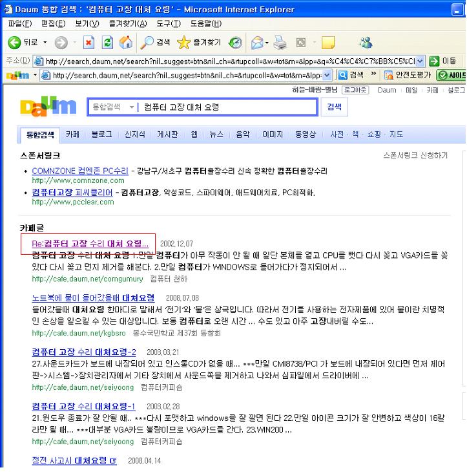Open the 즐겨찾기(A) menu
This screenshot has width=467, height=472.
point(128,23)
